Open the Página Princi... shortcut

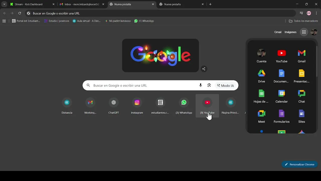[230, 106]
